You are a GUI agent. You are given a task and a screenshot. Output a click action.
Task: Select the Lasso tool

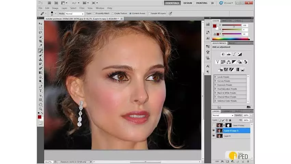(x=40, y=32)
